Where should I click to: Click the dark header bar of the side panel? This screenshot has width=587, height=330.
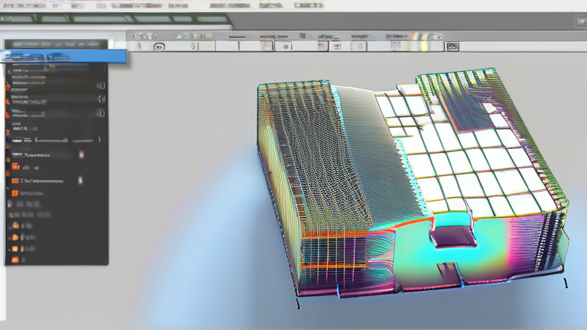[56, 44]
